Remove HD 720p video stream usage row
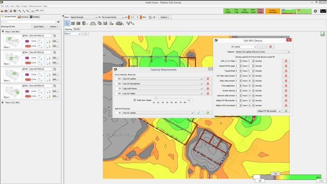Screen dimensions: 327x184 click(286, 76)
